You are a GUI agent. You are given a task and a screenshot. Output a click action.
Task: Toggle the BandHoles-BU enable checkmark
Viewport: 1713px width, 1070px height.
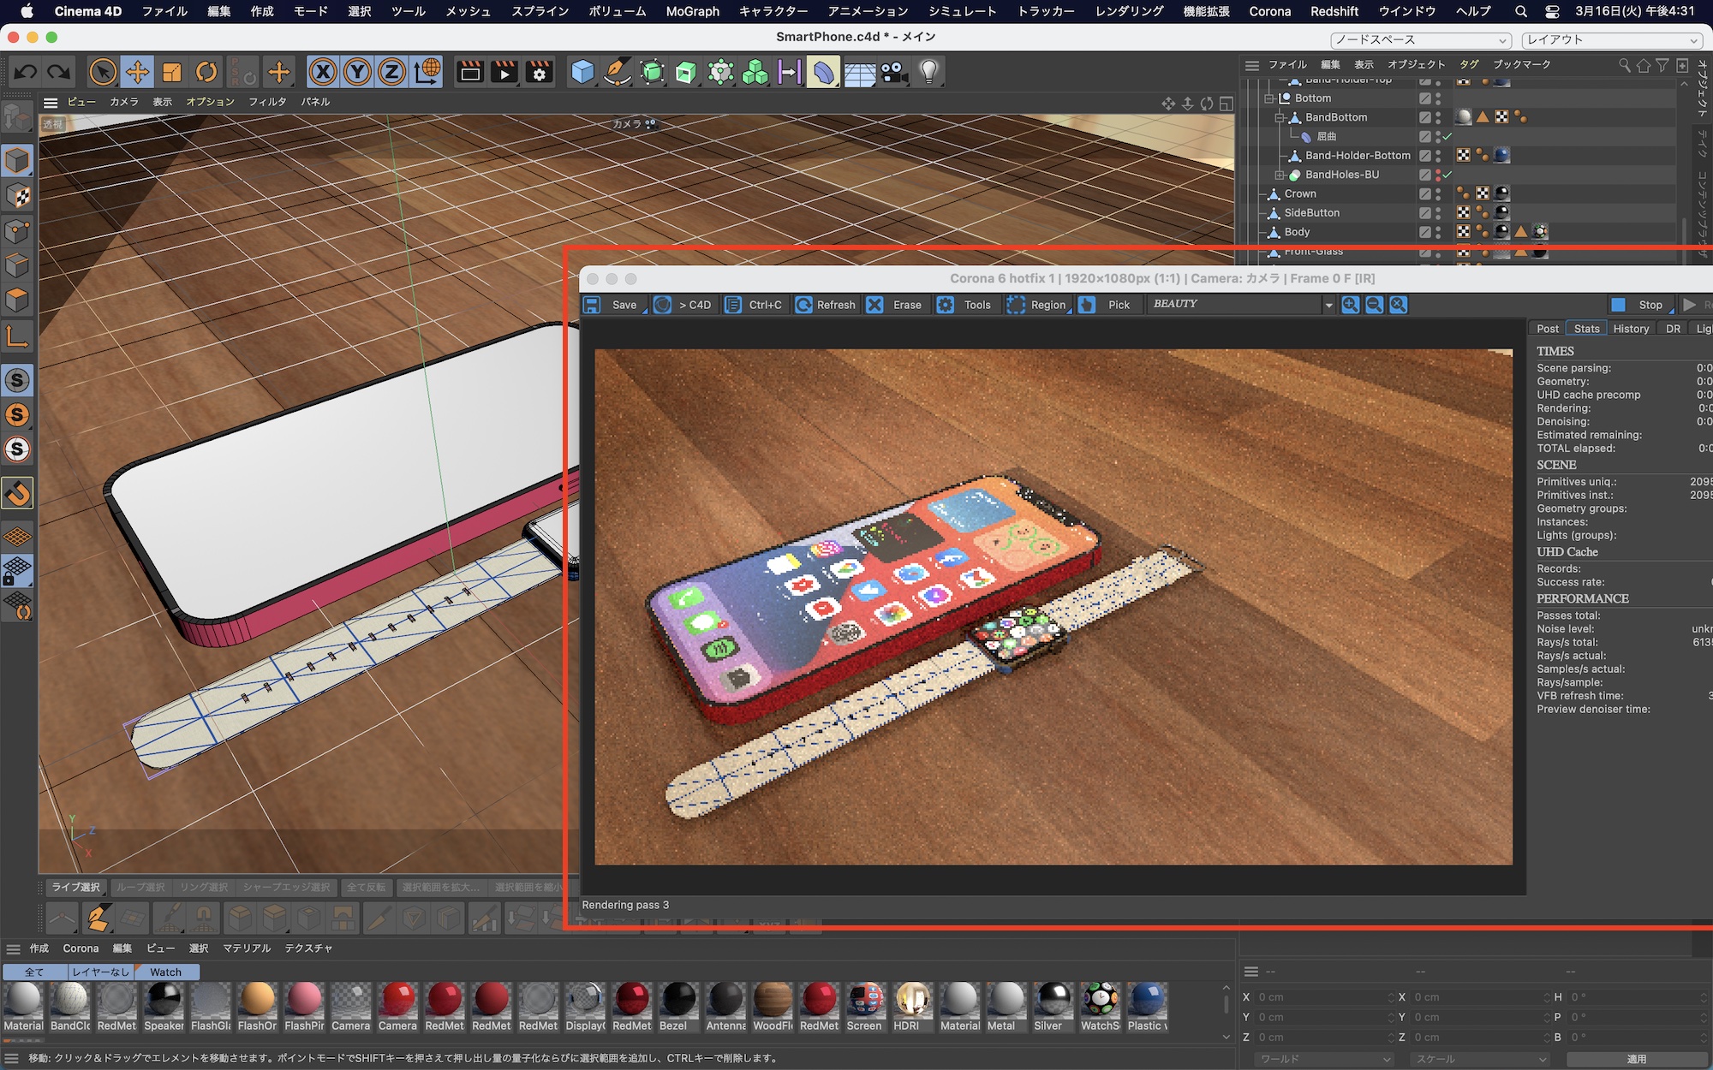coord(1447,175)
